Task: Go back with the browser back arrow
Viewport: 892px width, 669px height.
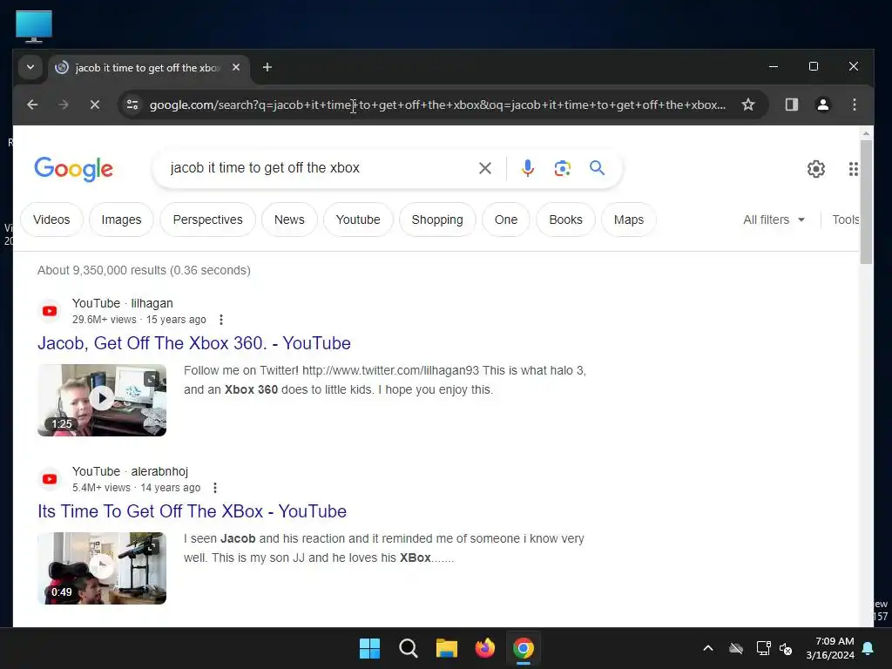Action: click(x=32, y=105)
